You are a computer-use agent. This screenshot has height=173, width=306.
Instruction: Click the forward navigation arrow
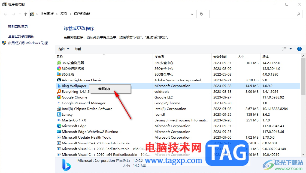[13, 14]
